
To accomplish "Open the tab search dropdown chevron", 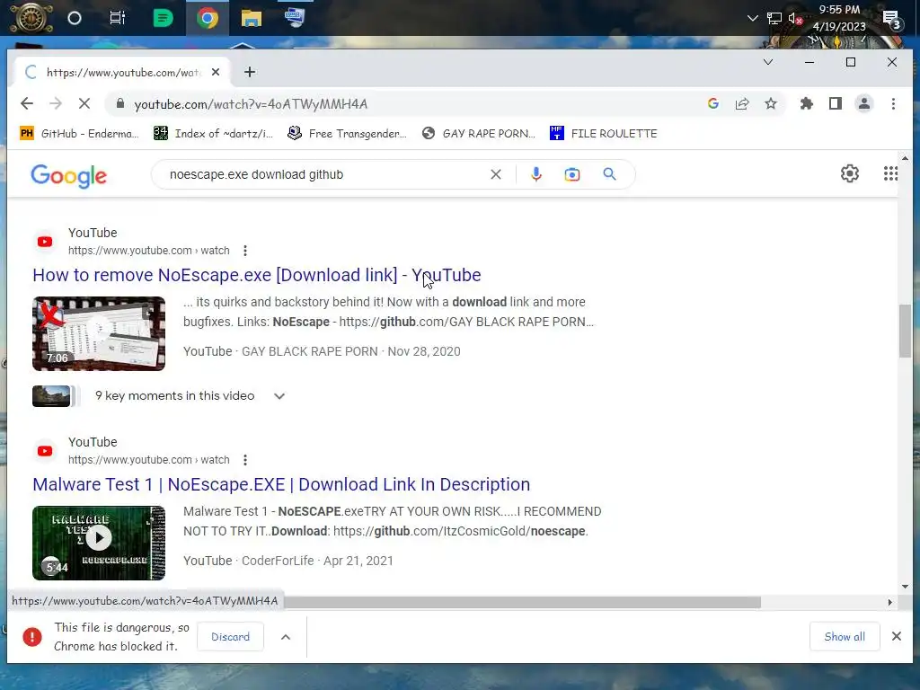I will coord(767,62).
